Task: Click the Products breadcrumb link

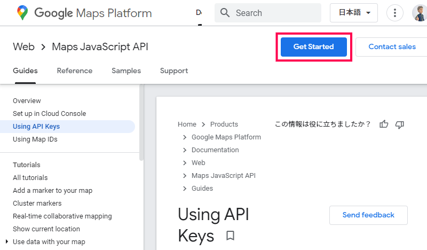Action: pos(224,124)
